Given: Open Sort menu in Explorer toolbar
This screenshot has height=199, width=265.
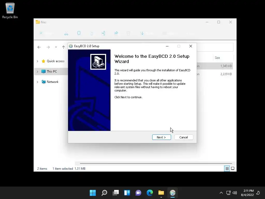Looking at the screenshot, I should point(147,33).
